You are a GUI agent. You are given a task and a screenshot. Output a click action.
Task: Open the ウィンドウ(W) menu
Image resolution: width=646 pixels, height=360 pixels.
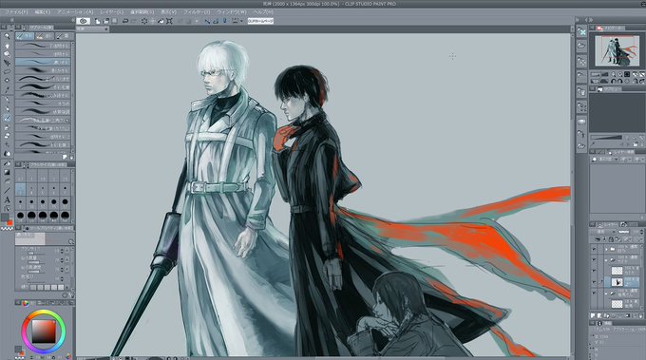(x=231, y=12)
